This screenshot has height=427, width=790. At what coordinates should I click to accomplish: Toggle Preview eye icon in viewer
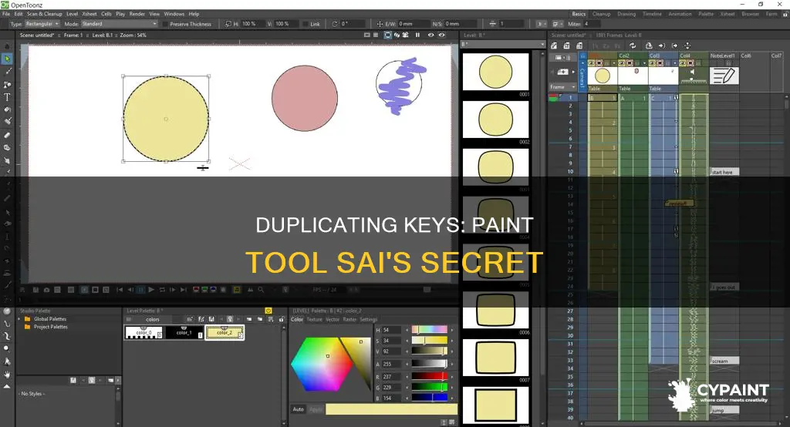point(430,35)
